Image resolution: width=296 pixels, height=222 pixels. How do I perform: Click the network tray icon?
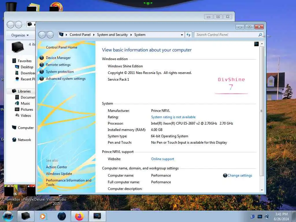tap(260, 217)
